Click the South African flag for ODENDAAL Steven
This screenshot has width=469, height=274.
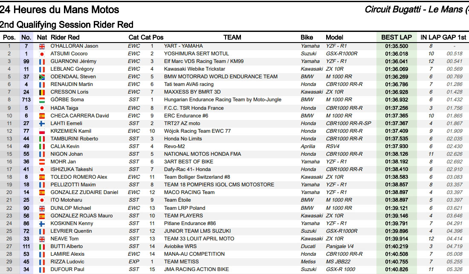pos(42,77)
